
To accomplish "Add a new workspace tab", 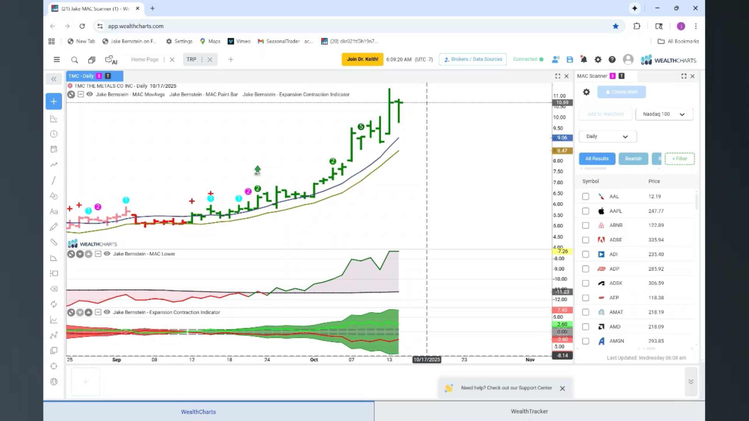I will point(231,60).
